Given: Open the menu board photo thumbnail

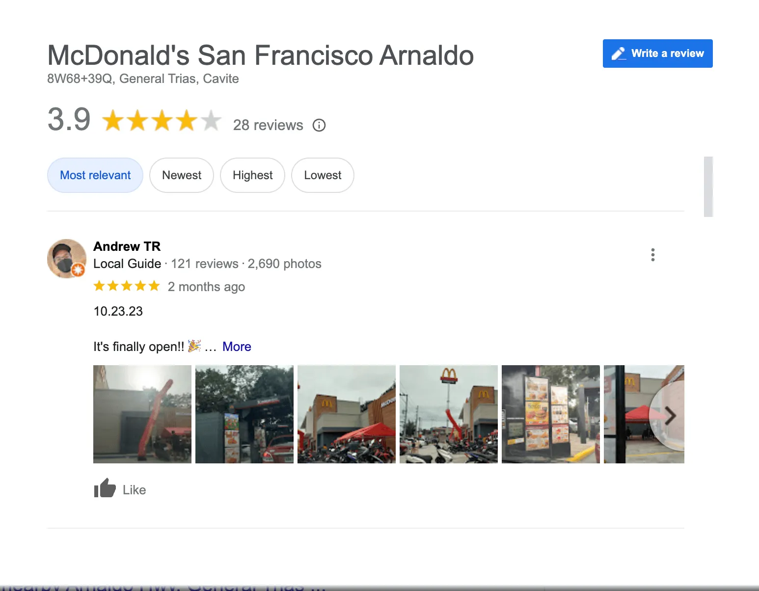Looking at the screenshot, I should (550, 414).
